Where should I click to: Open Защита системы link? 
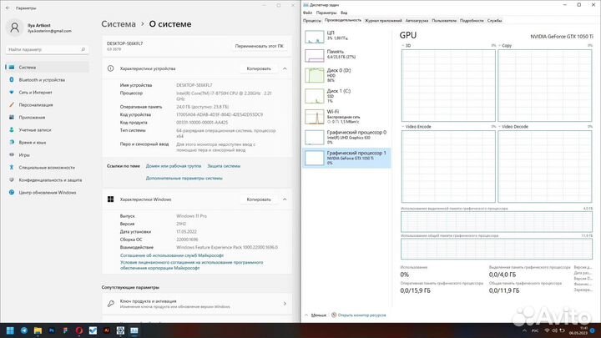pos(224,166)
